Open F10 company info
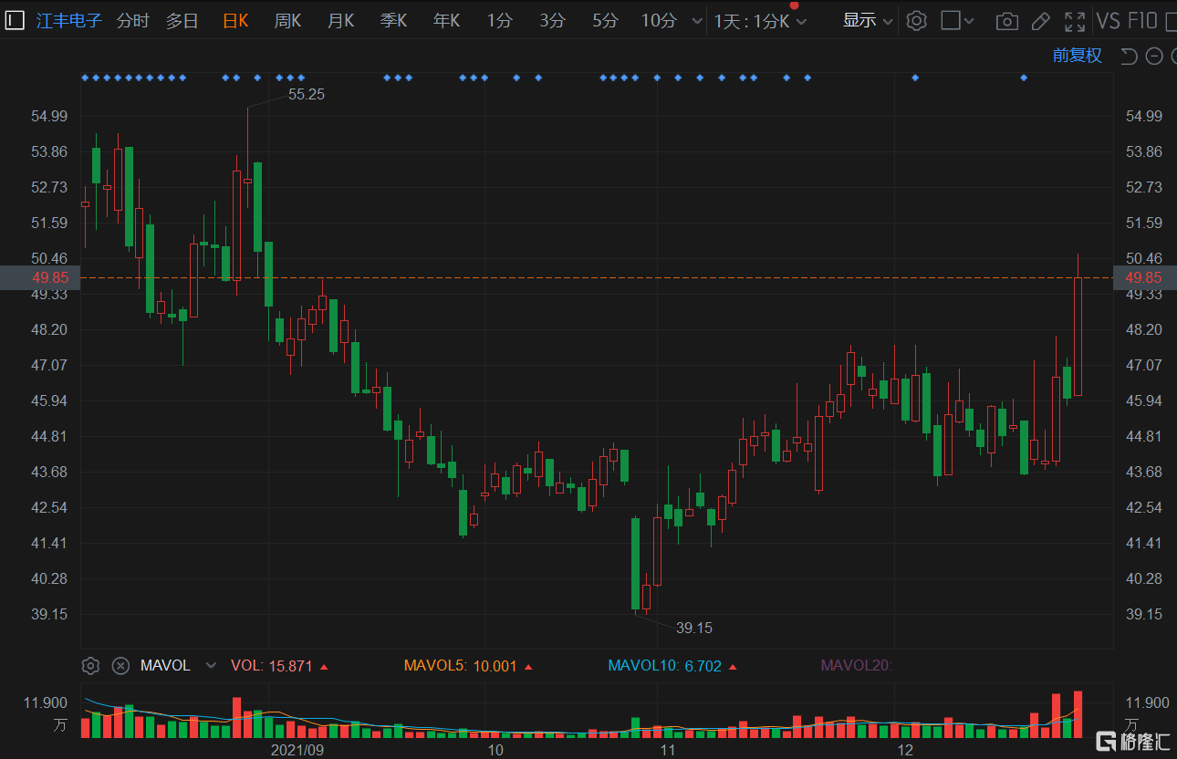The height and width of the screenshot is (759, 1177). point(1142,20)
